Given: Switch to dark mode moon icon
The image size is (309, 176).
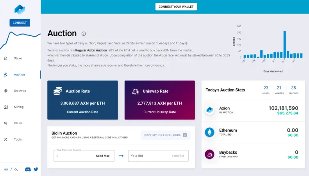Looking at the screenshot, I should click(x=16, y=169).
